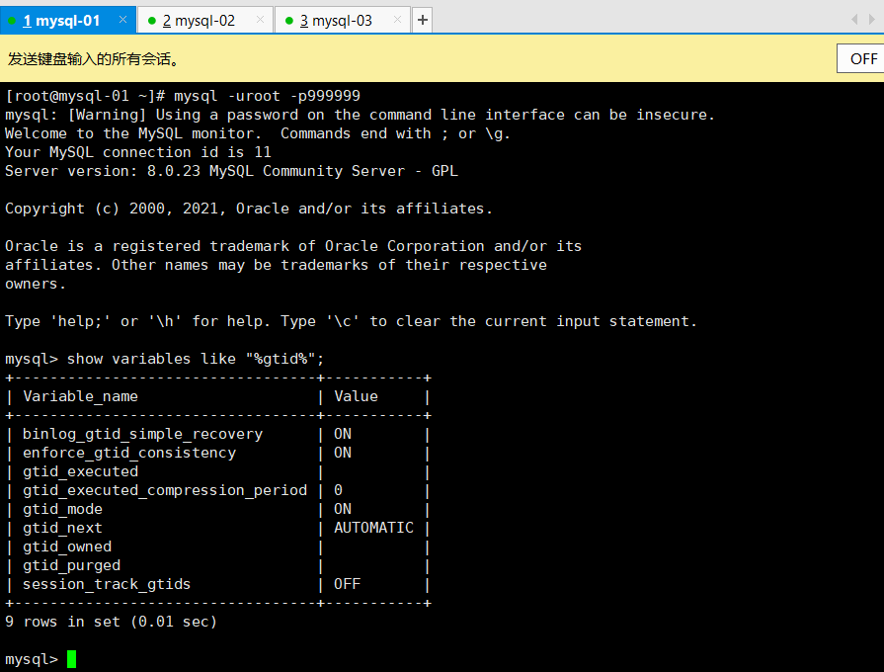The height and width of the screenshot is (672, 884).
Task: Close the mysql-01 tab
Action: click(x=122, y=20)
